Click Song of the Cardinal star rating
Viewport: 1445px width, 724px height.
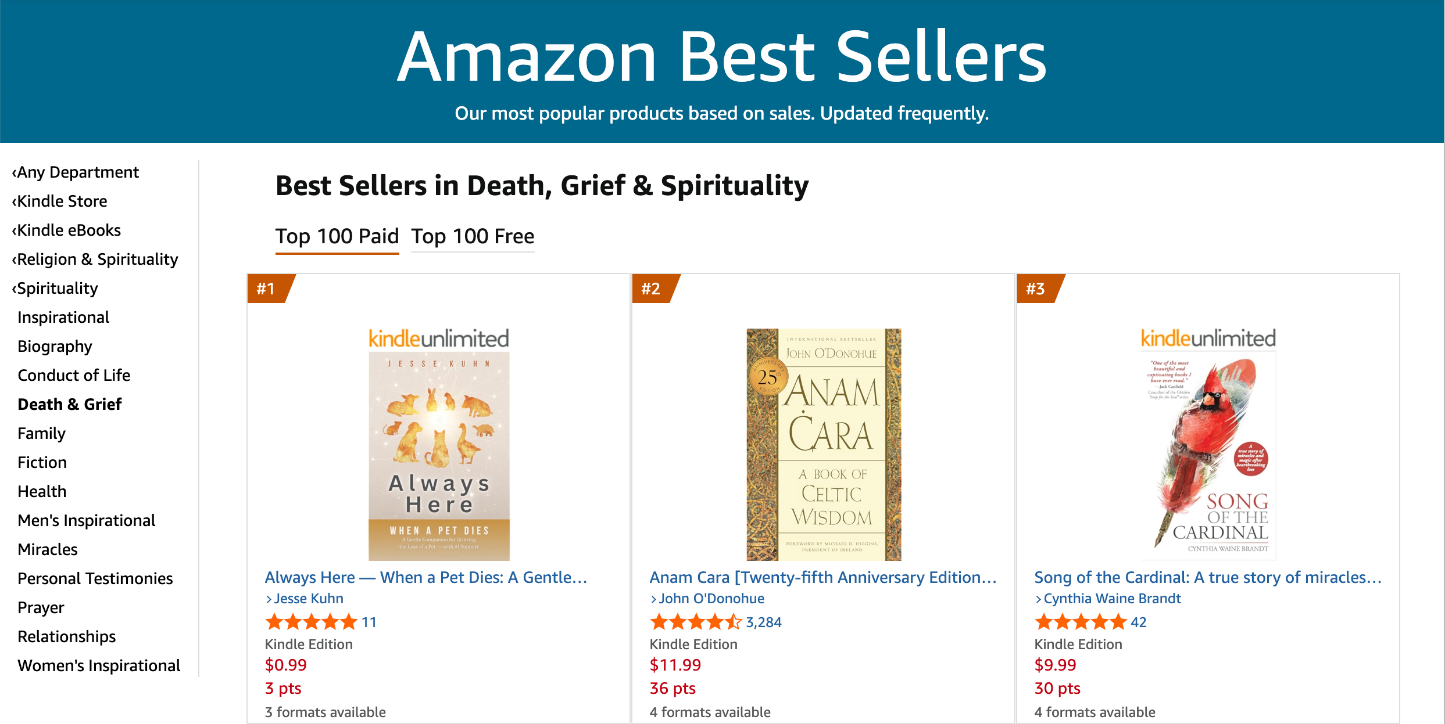(1081, 622)
